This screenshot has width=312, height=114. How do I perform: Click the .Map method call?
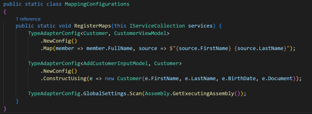(47, 49)
